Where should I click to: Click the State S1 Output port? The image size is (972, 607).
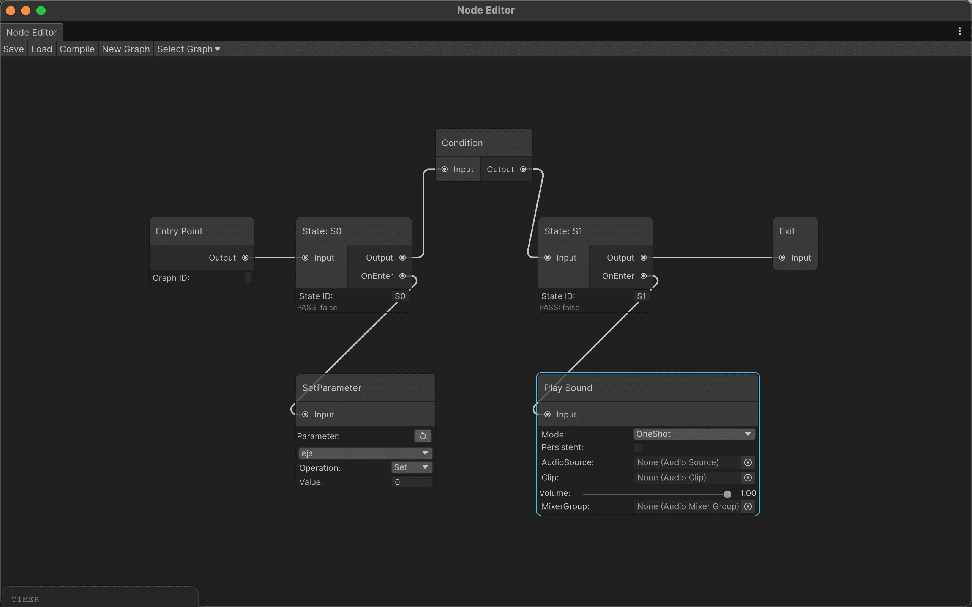644,258
